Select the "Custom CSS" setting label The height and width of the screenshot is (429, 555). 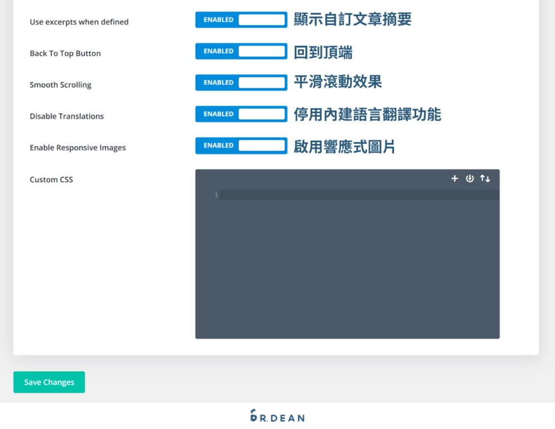pos(51,179)
